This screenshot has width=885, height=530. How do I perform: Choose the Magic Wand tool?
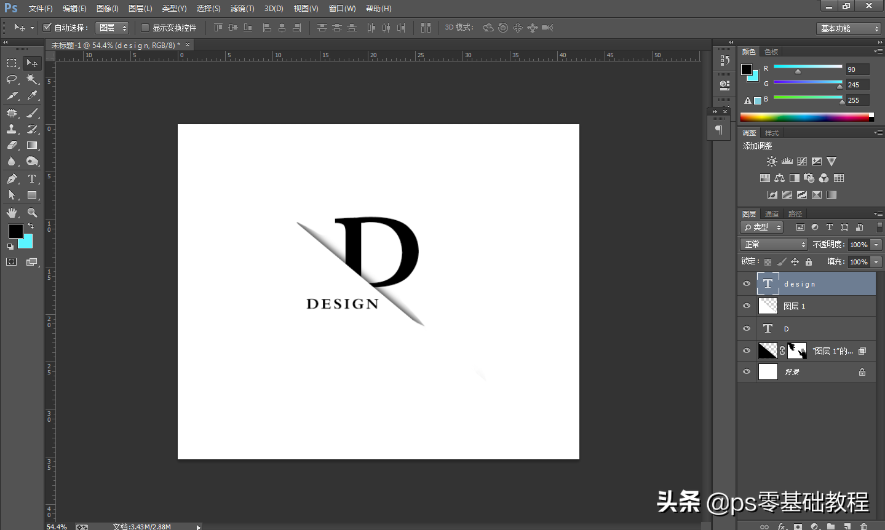pos(32,79)
